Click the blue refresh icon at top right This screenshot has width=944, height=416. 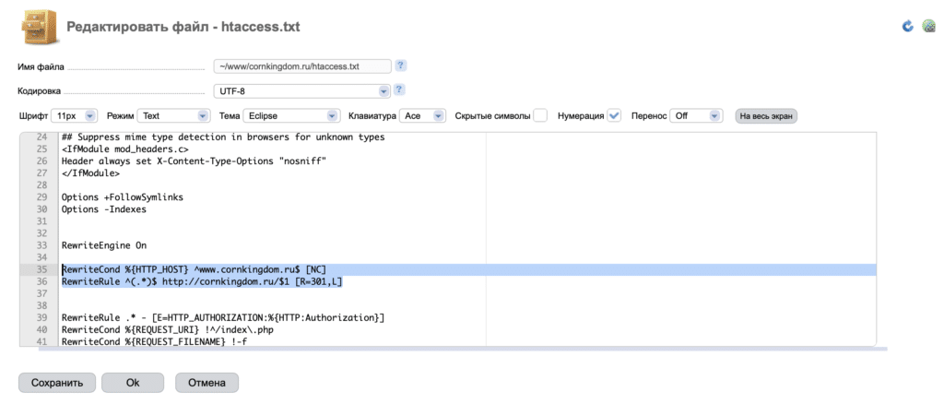click(907, 26)
